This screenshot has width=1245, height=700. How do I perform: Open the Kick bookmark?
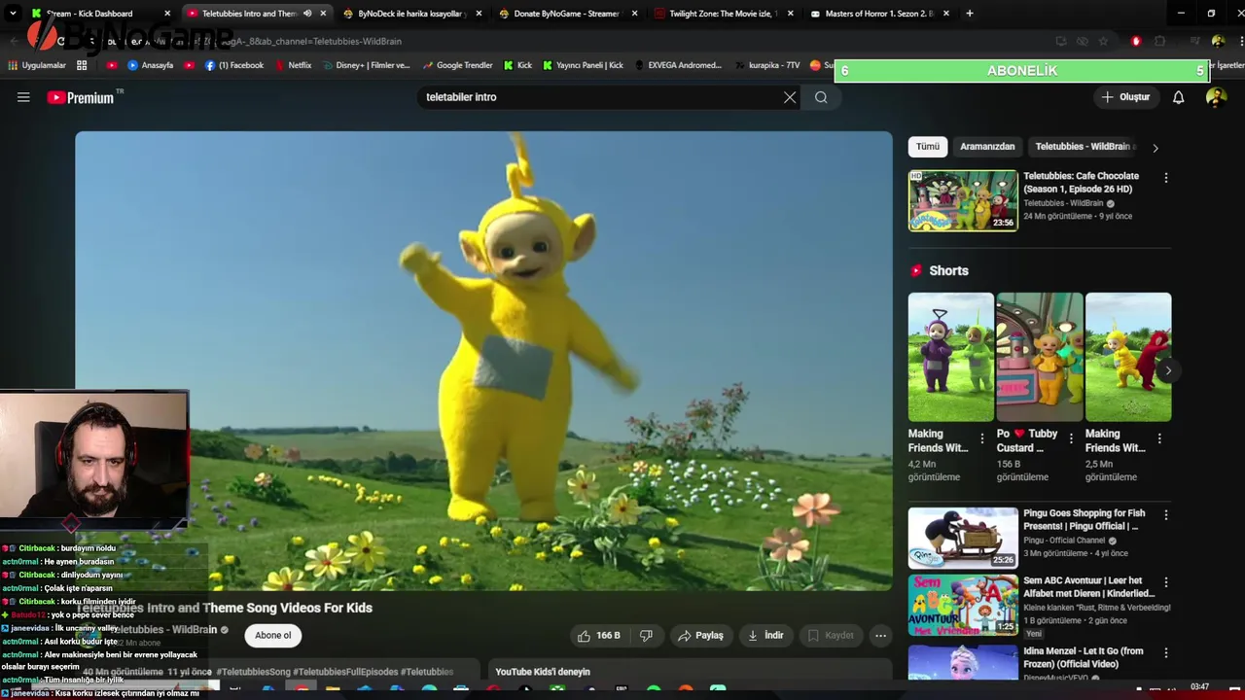[517, 65]
